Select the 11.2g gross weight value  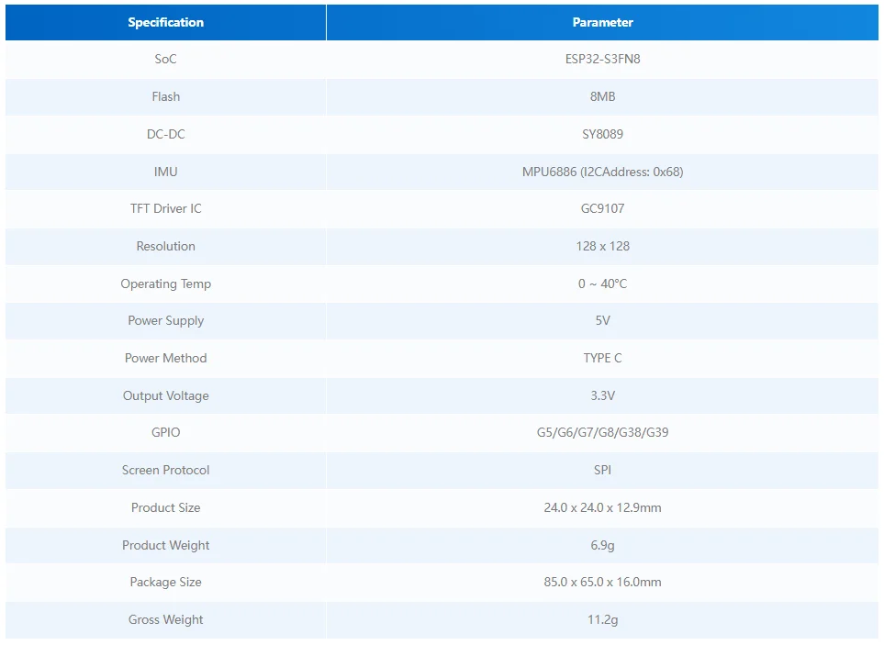coord(603,619)
